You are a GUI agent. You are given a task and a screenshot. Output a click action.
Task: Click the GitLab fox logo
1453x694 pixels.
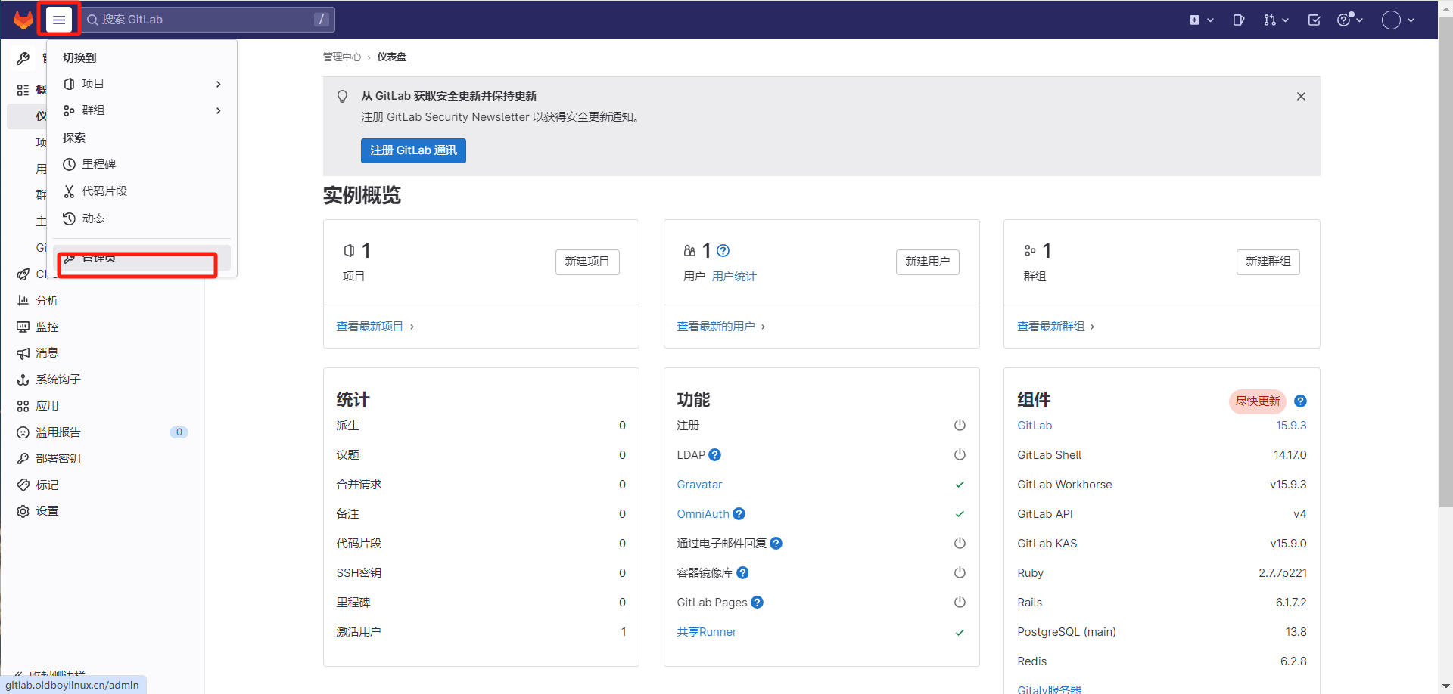point(23,20)
